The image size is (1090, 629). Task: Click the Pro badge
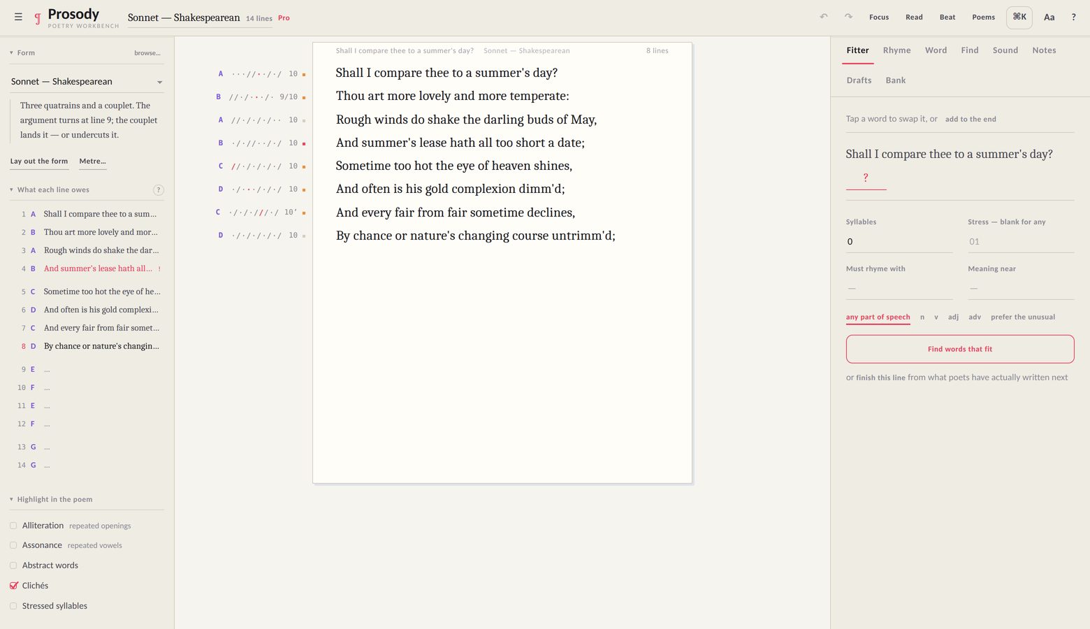(284, 18)
